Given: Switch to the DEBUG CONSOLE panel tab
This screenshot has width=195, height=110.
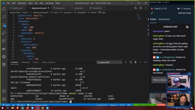Looking at the screenshot, I should coord(48,62).
